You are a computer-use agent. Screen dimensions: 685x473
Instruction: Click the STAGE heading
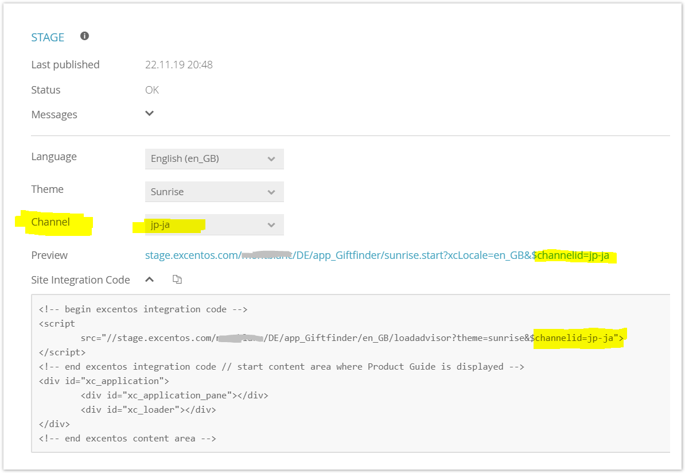coord(48,37)
